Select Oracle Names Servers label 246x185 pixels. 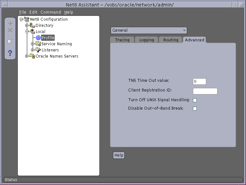pyautogui.click(x=57, y=56)
